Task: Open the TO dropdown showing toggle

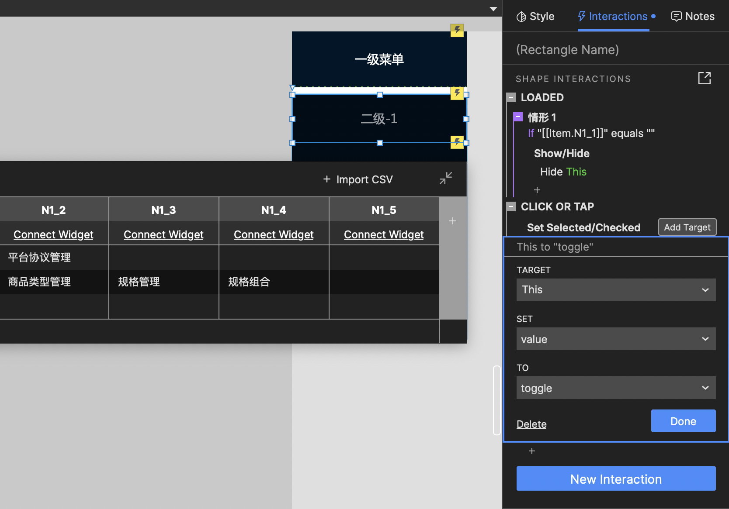Action: pos(615,388)
